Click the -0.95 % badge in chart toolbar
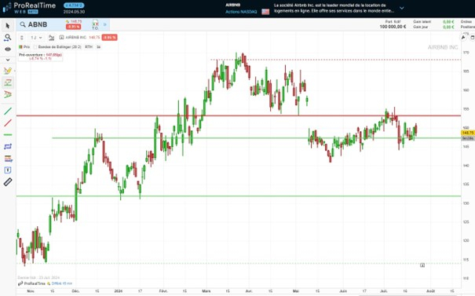Image resolution: width=475 pixels, height=296 pixels. click(x=109, y=37)
